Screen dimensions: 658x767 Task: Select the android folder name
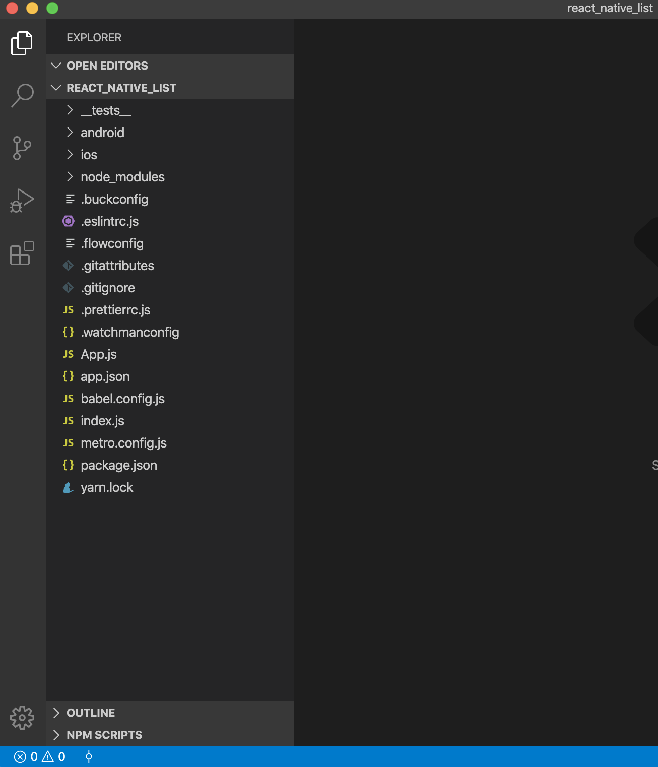(102, 133)
